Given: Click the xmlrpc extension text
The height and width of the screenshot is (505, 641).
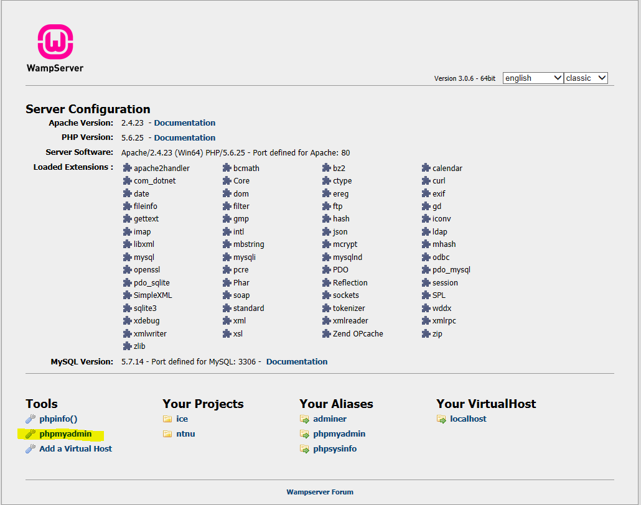Looking at the screenshot, I should tap(444, 321).
